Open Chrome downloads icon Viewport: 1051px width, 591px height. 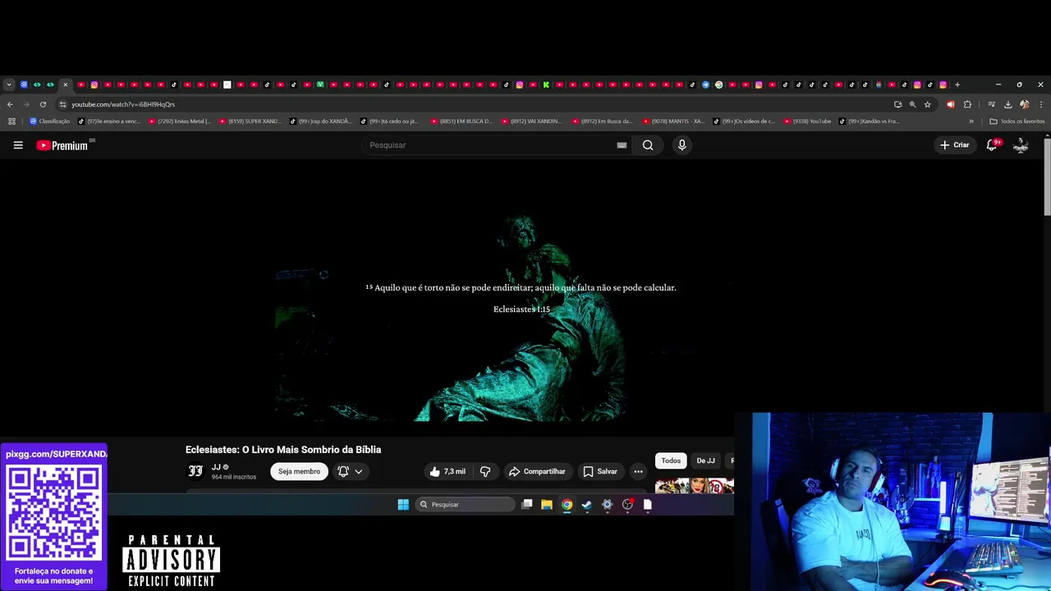tap(1007, 104)
